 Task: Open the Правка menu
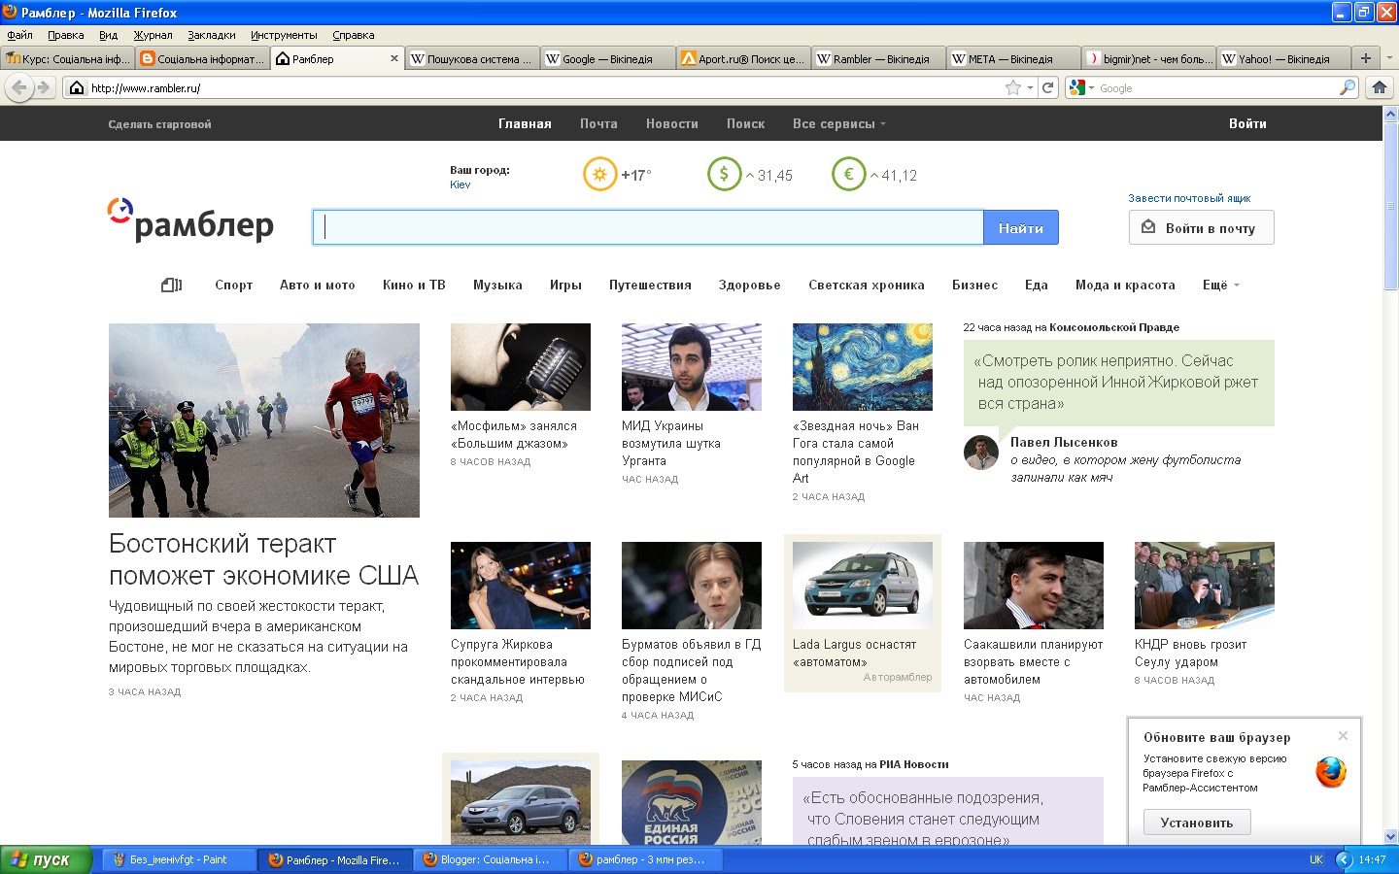coord(65,35)
